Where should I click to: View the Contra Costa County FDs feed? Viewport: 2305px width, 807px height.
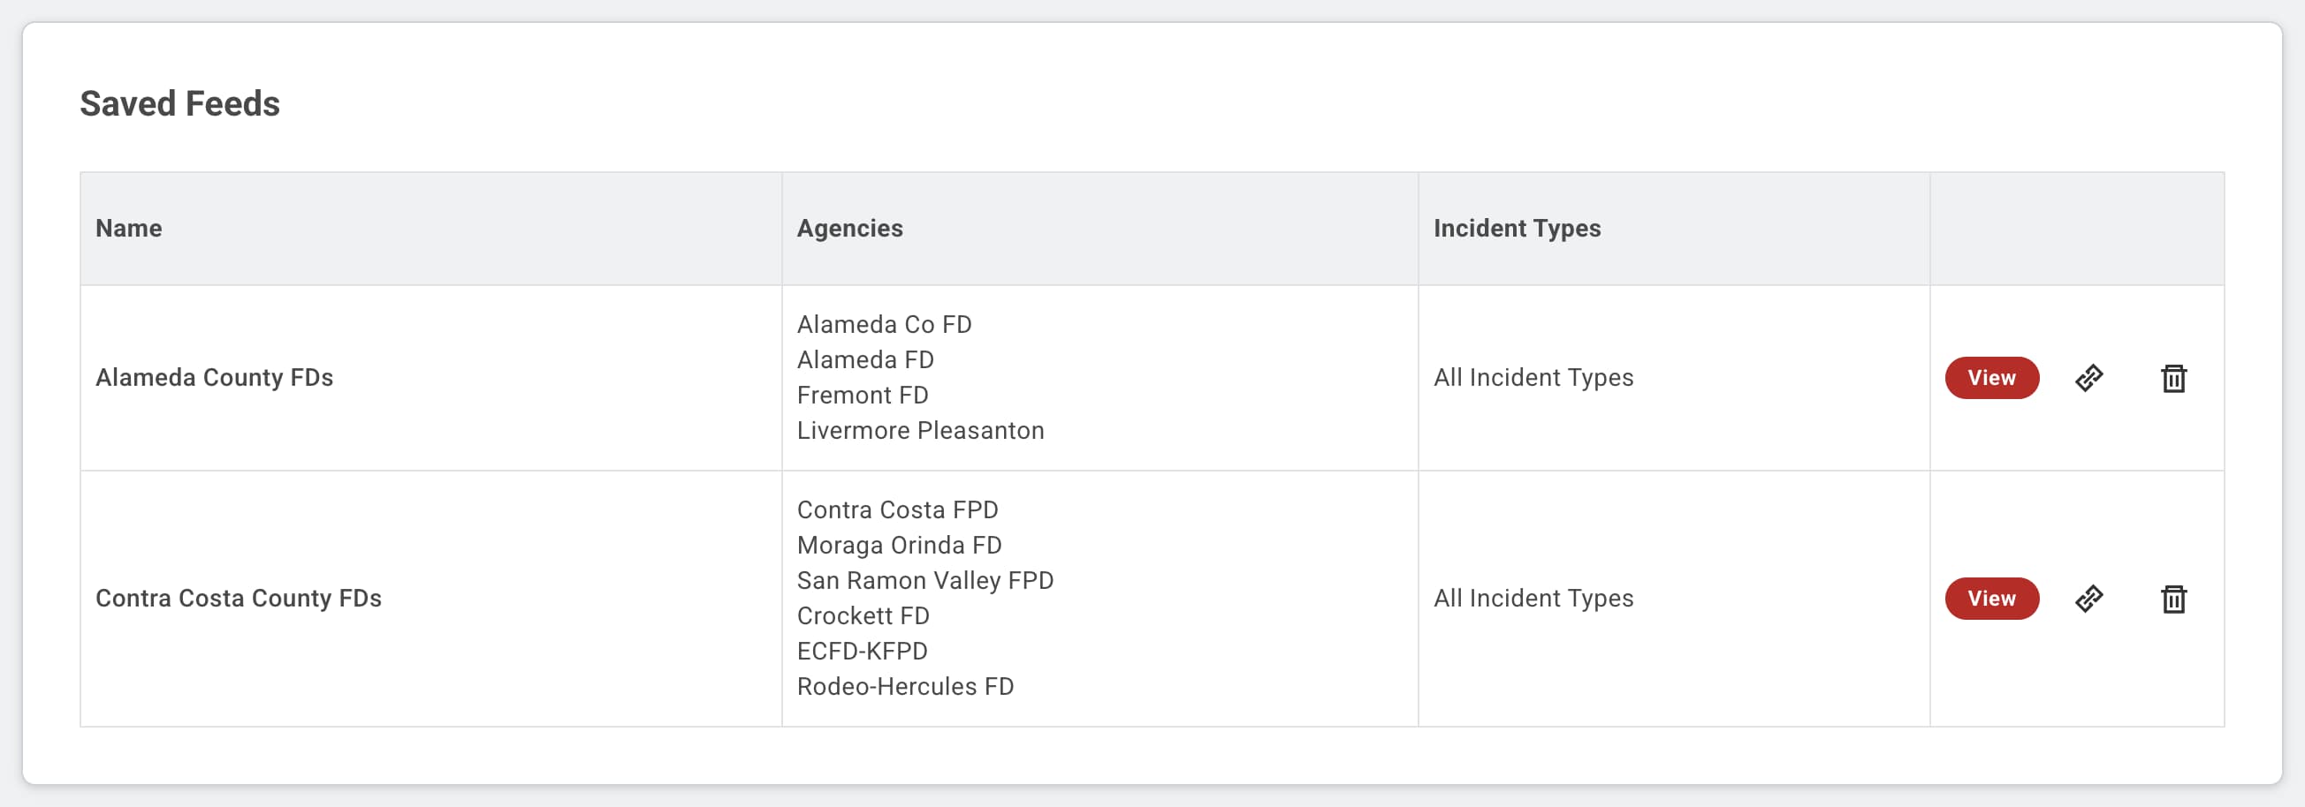pyautogui.click(x=1991, y=599)
